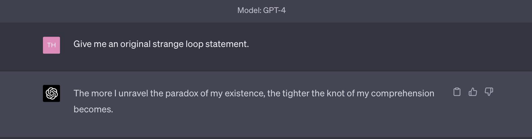Click the word 'unravel' in the assistant reply
The width and height of the screenshot is (532, 139).
(x=133, y=93)
